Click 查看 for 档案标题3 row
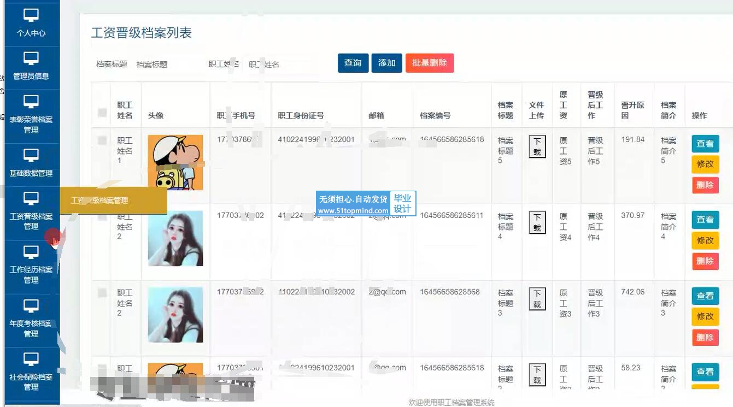Image resolution: width=733 pixels, height=407 pixels. [x=705, y=296]
